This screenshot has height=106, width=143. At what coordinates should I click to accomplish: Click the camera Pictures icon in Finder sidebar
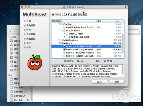click(11, 70)
